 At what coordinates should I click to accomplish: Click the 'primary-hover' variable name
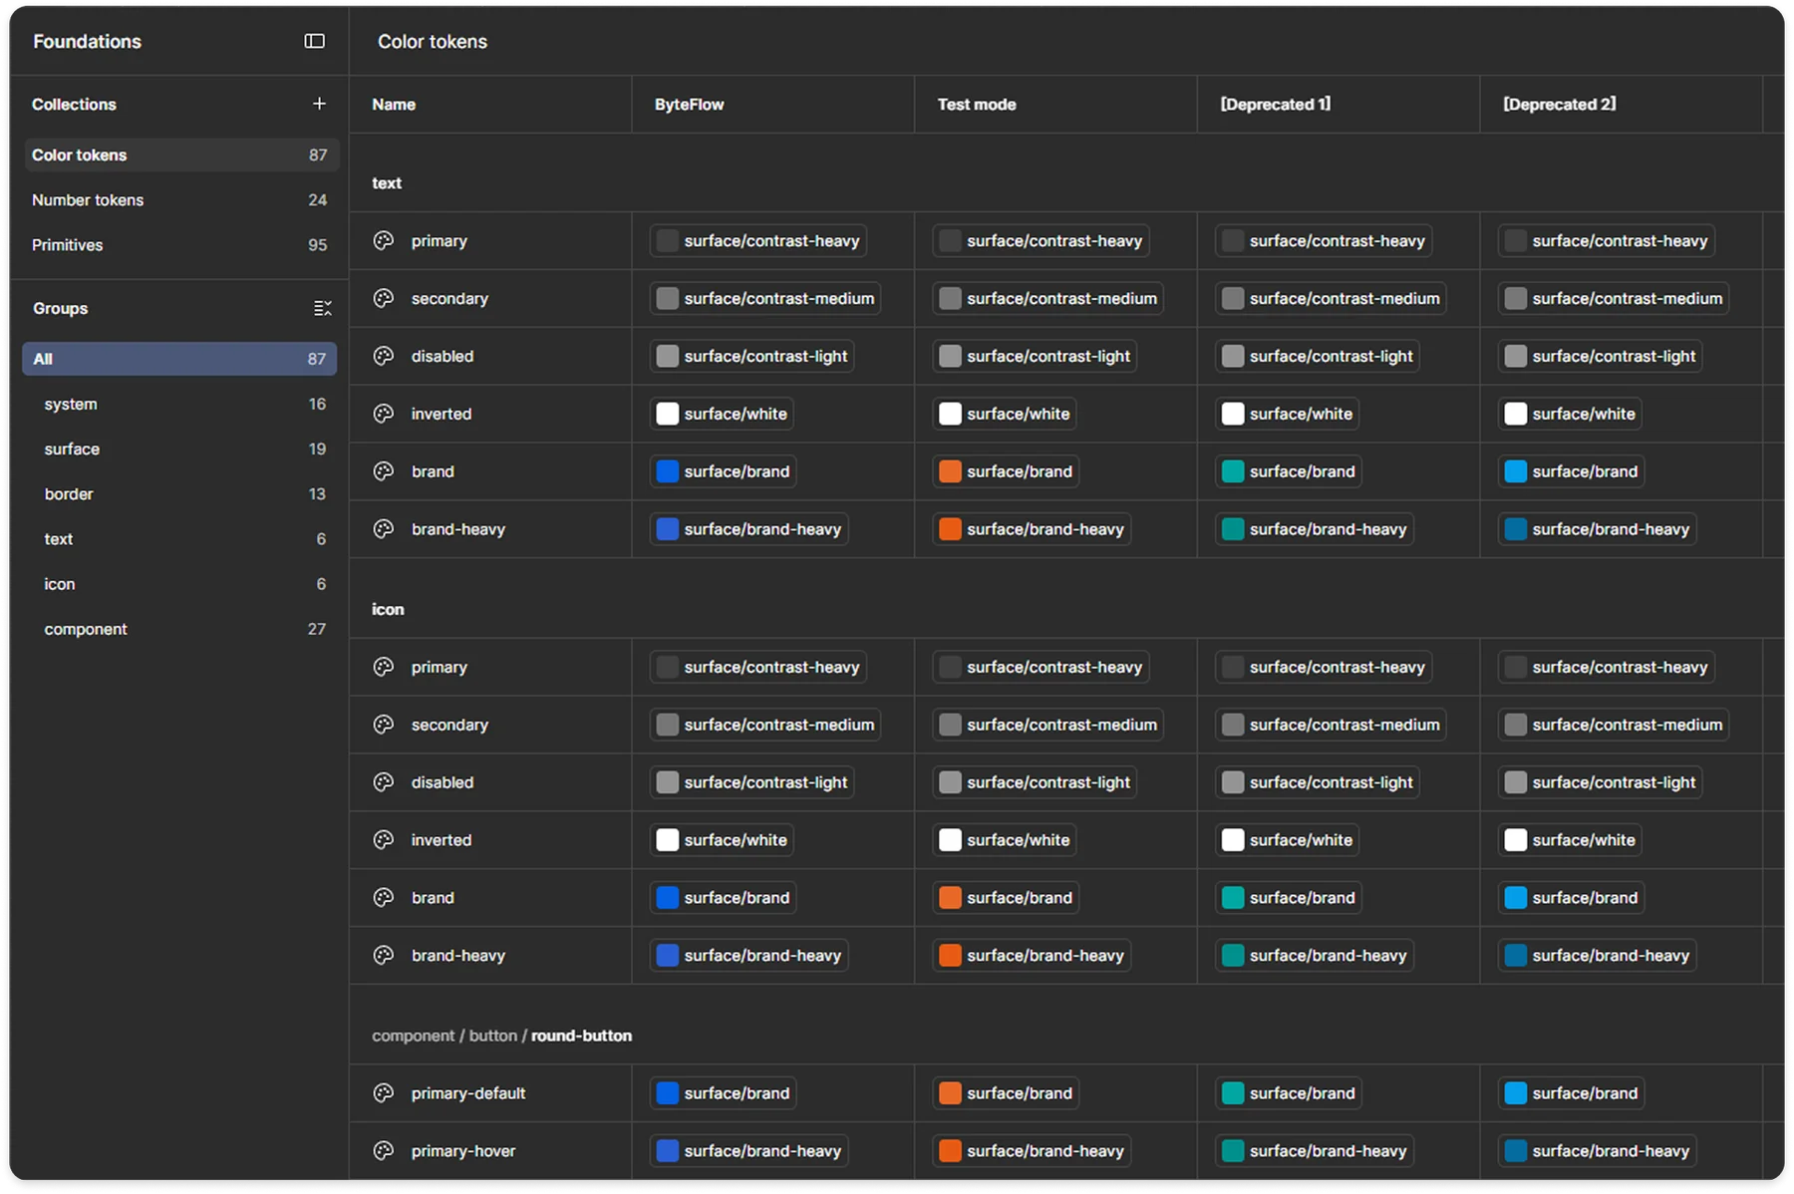click(463, 1151)
